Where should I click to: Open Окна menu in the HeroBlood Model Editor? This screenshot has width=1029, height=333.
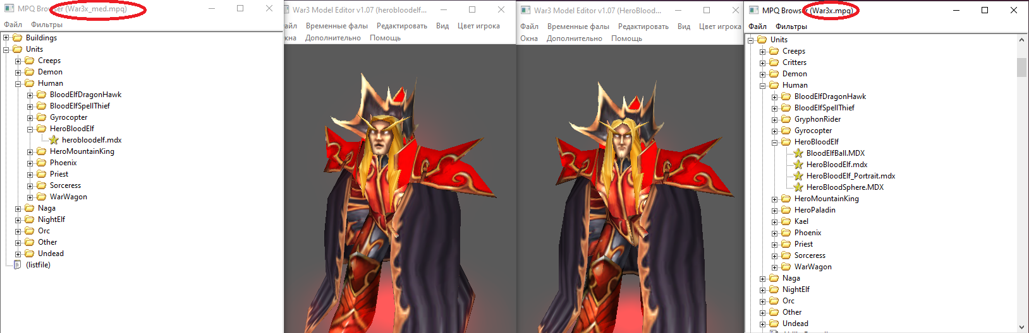(x=529, y=38)
